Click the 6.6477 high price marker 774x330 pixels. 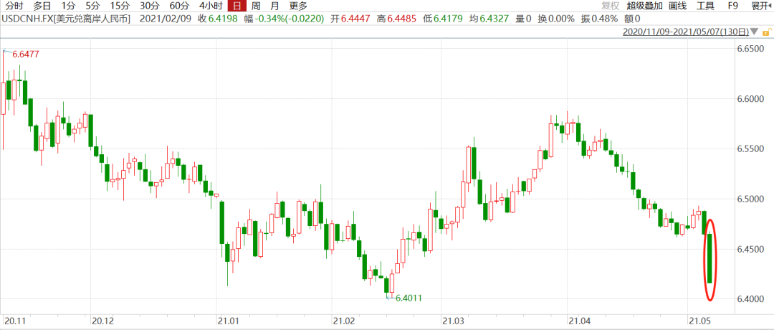tap(25, 53)
